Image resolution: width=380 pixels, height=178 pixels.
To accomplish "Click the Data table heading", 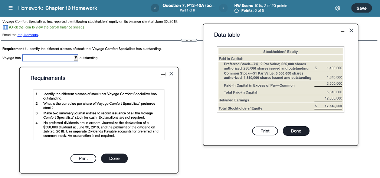I will (x=227, y=35).
